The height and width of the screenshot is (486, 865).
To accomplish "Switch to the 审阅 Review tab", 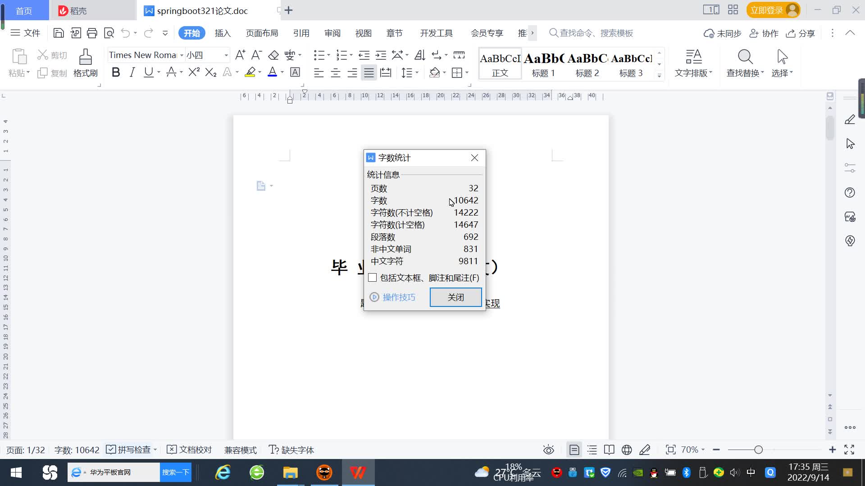I will point(332,33).
